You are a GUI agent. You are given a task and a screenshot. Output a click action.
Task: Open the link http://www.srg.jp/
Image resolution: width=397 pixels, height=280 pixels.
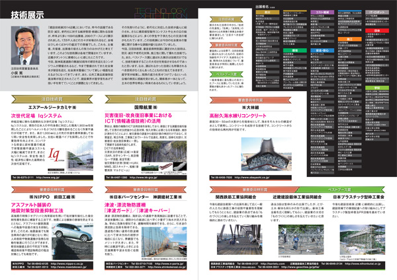tap(48, 178)
